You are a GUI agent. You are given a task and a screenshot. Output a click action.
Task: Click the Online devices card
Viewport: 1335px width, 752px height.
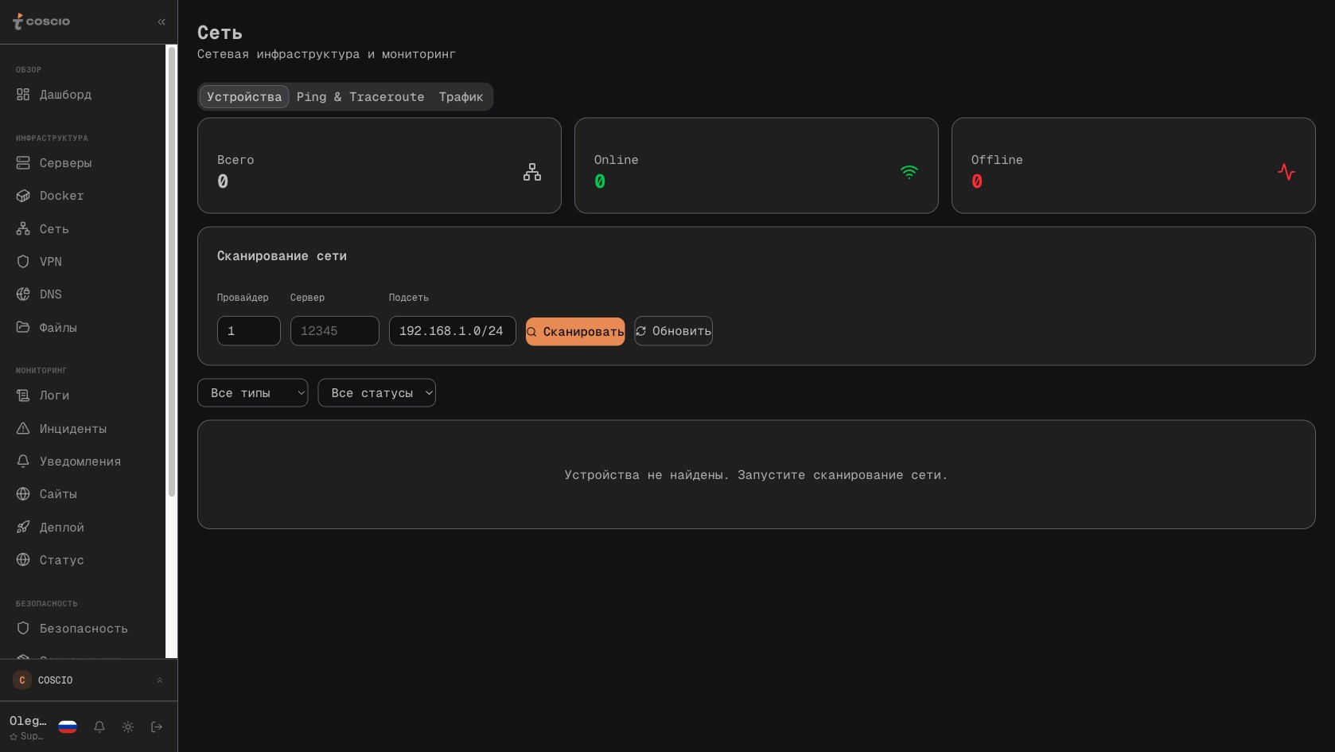click(x=757, y=166)
